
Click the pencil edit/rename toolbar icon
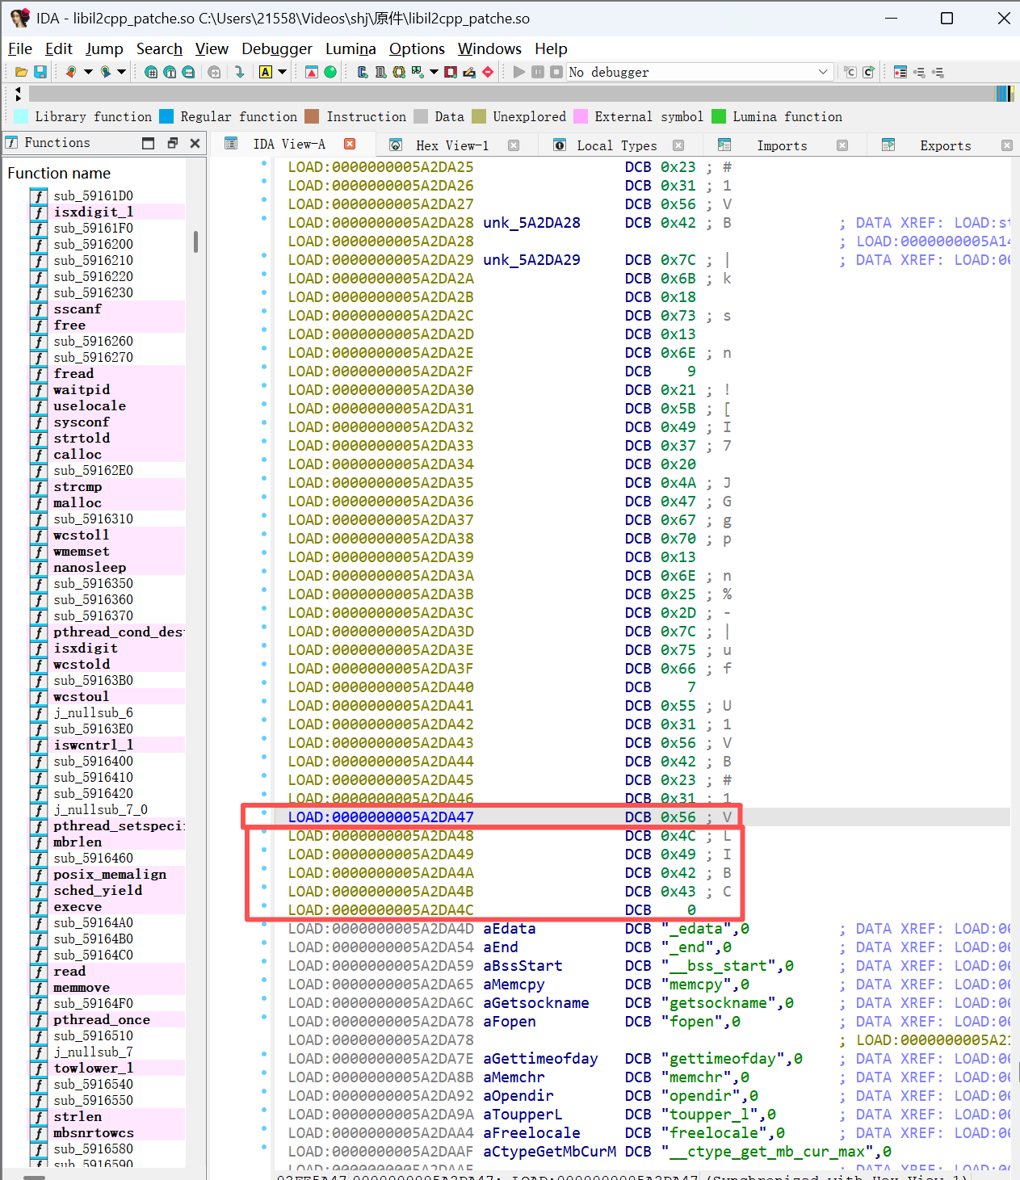coord(469,72)
